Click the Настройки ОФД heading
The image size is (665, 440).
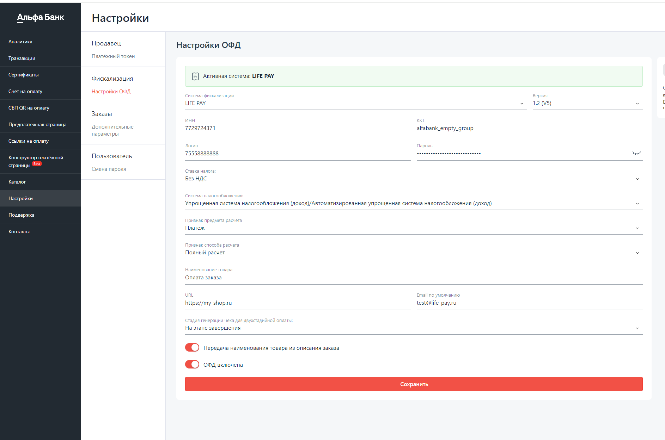click(x=208, y=45)
